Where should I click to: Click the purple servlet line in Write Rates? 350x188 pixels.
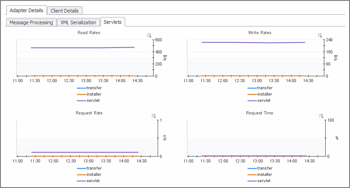pyautogui.click(x=252, y=43)
